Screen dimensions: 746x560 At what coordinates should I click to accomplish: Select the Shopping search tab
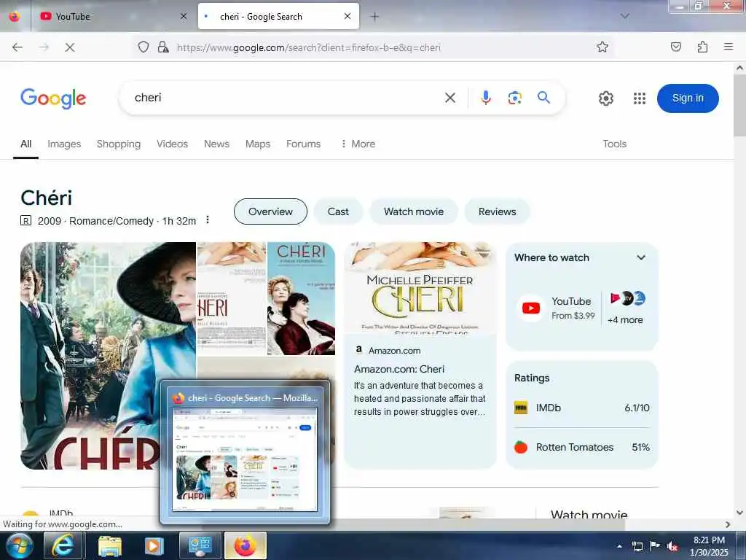[119, 144]
